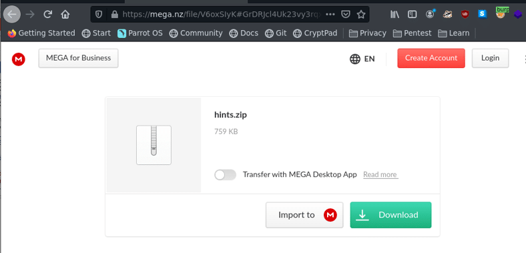Open the Docs bookmark
Screen dimensions: 526x253
click(244, 33)
